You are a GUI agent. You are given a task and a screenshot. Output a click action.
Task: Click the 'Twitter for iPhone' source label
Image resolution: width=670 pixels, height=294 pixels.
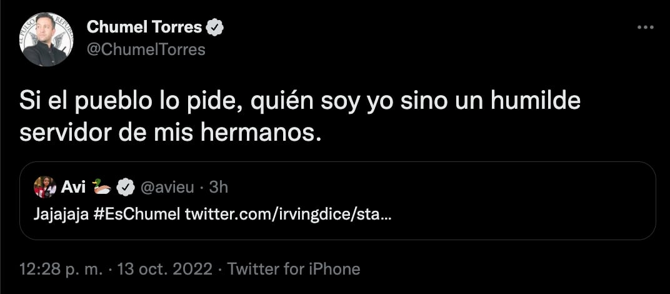coord(294,270)
